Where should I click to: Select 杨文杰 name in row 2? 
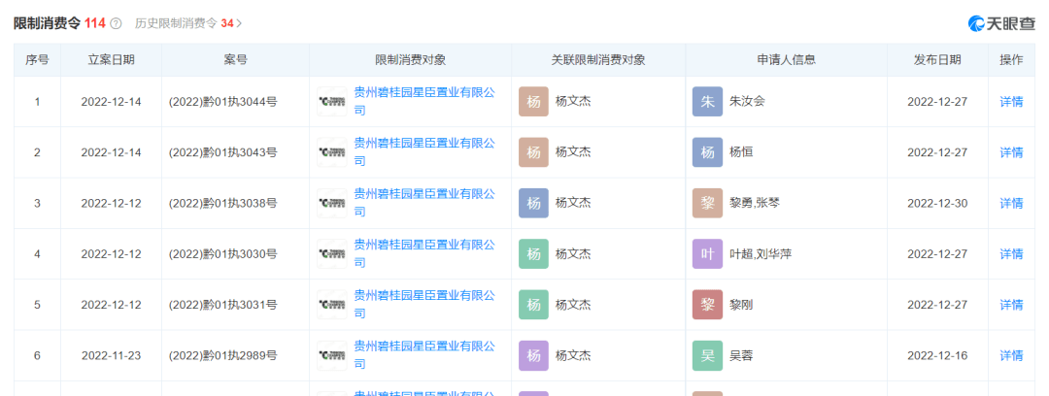[573, 152]
